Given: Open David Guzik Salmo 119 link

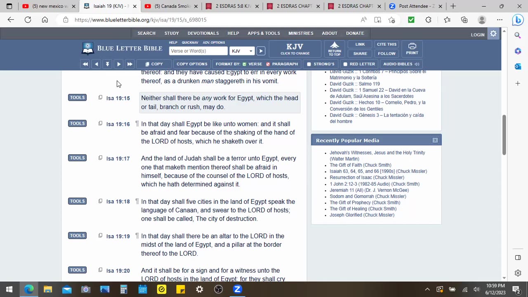Looking at the screenshot, I should click(x=355, y=84).
